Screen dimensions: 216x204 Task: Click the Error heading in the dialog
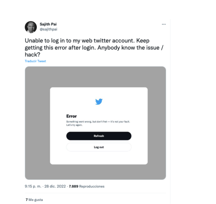[71, 116]
